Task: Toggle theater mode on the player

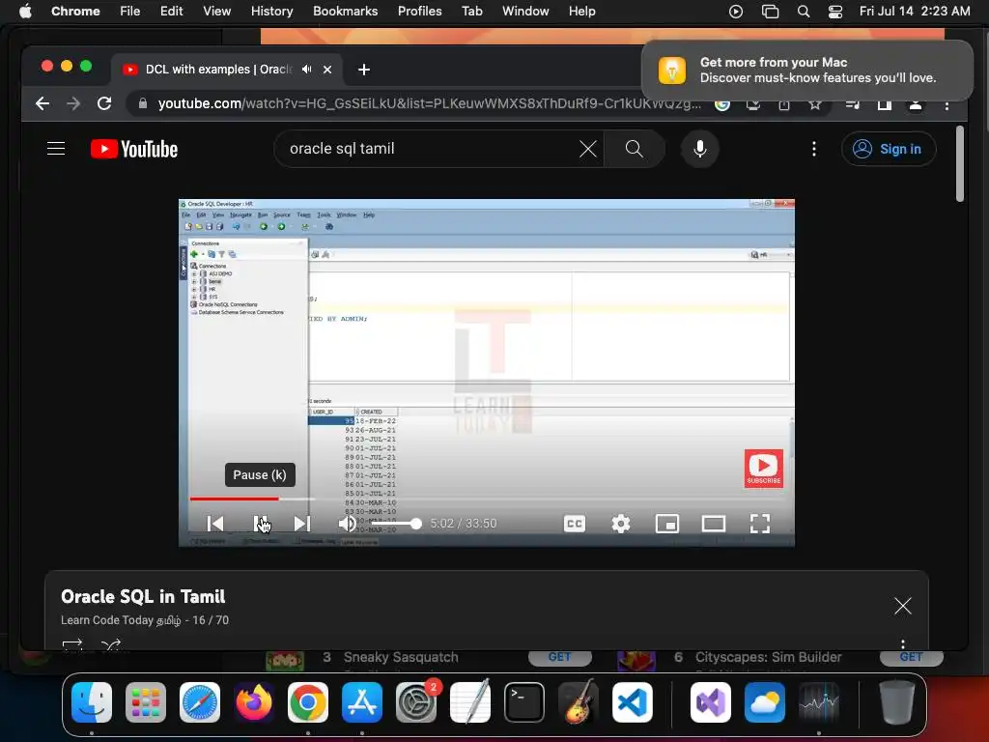Action: click(714, 523)
